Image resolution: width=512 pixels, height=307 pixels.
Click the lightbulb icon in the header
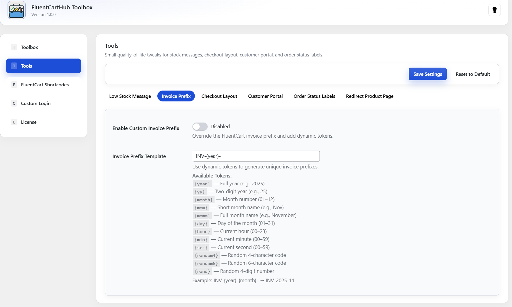494,10
